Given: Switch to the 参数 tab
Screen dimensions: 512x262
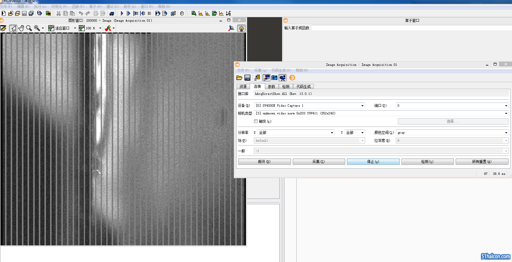Looking at the screenshot, I should click(x=271, y=87).
